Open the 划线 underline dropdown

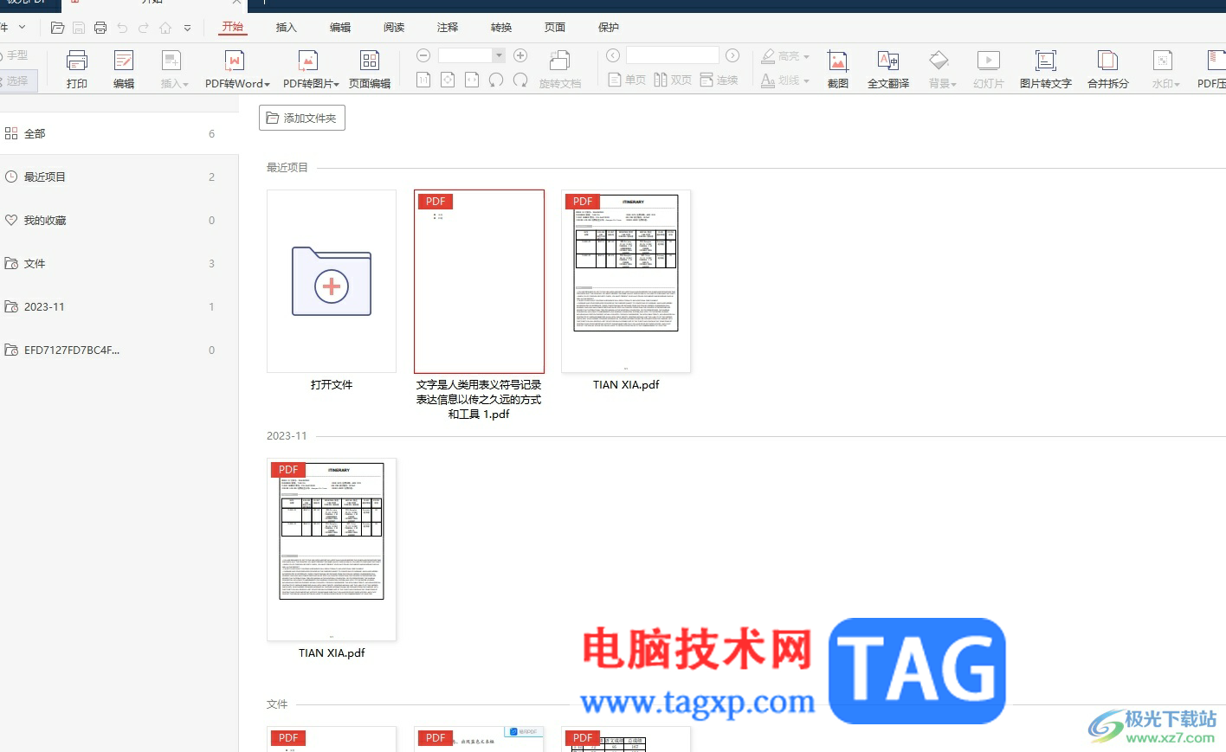(x=784, y=80)
